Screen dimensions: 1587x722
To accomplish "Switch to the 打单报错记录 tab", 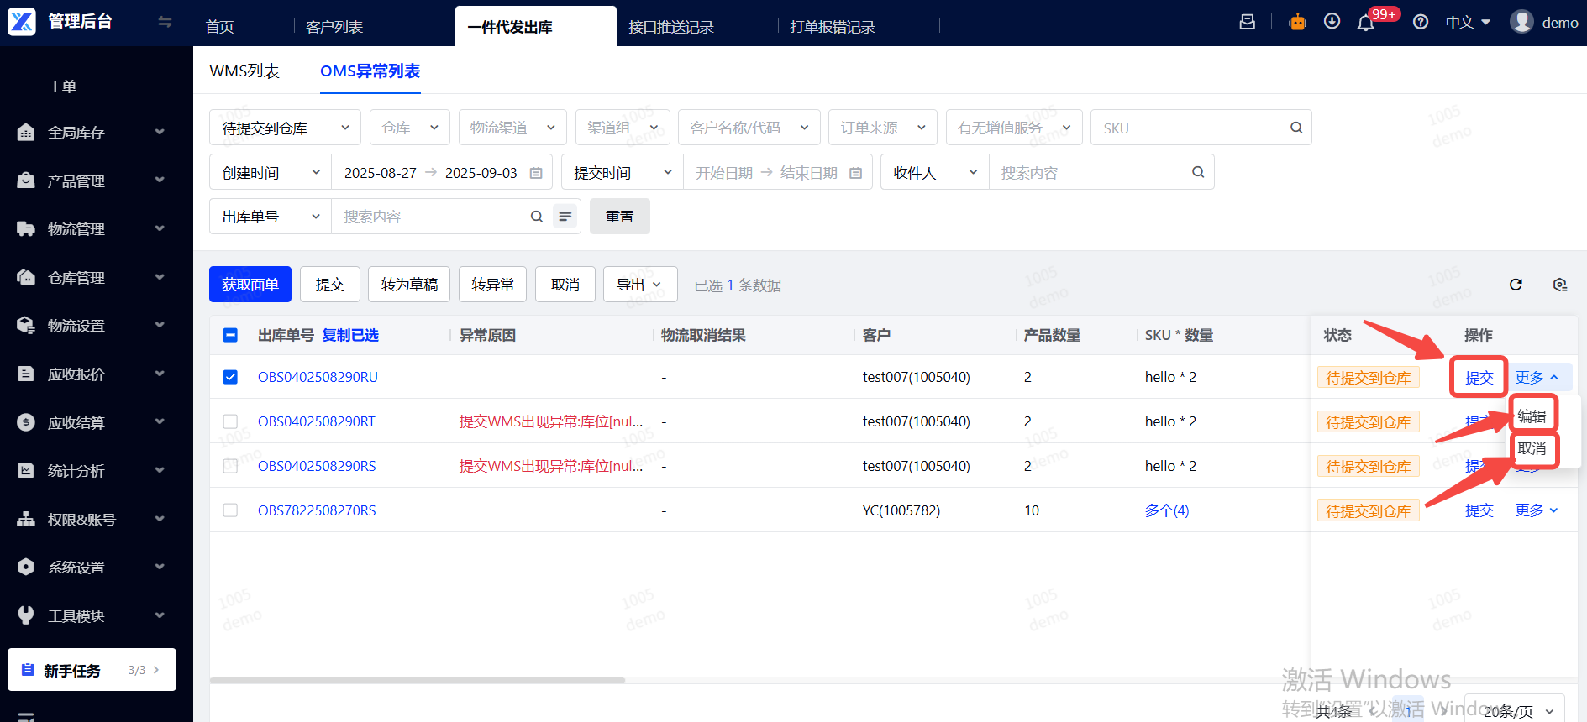I will coord(833,27).
